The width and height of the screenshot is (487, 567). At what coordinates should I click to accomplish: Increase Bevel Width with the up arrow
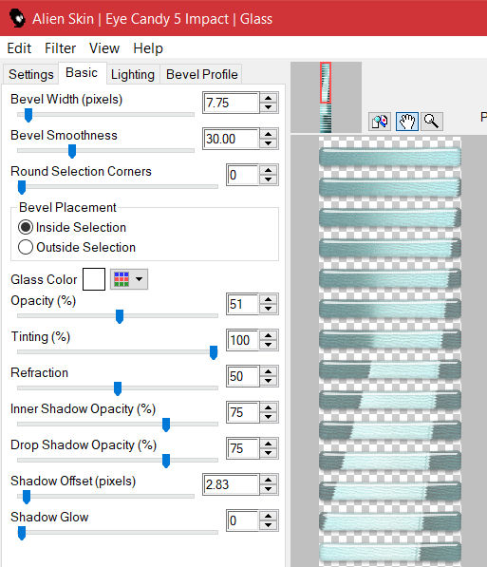[269, 98]
